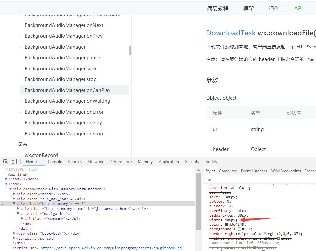Open BackgroundAudioManager.onNext in the sidebar
The image size is (316, 251).
pos(64,25)
